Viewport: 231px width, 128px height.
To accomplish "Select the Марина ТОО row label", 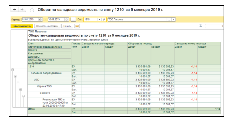I will coord(44,86).
